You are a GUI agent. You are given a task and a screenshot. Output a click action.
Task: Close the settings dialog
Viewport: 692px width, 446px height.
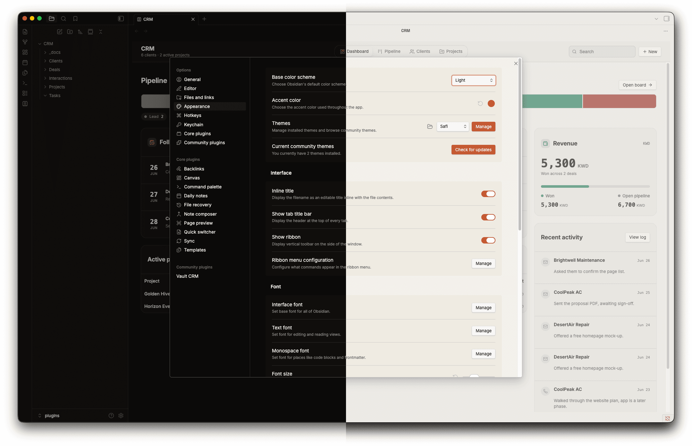coord(516,63)
